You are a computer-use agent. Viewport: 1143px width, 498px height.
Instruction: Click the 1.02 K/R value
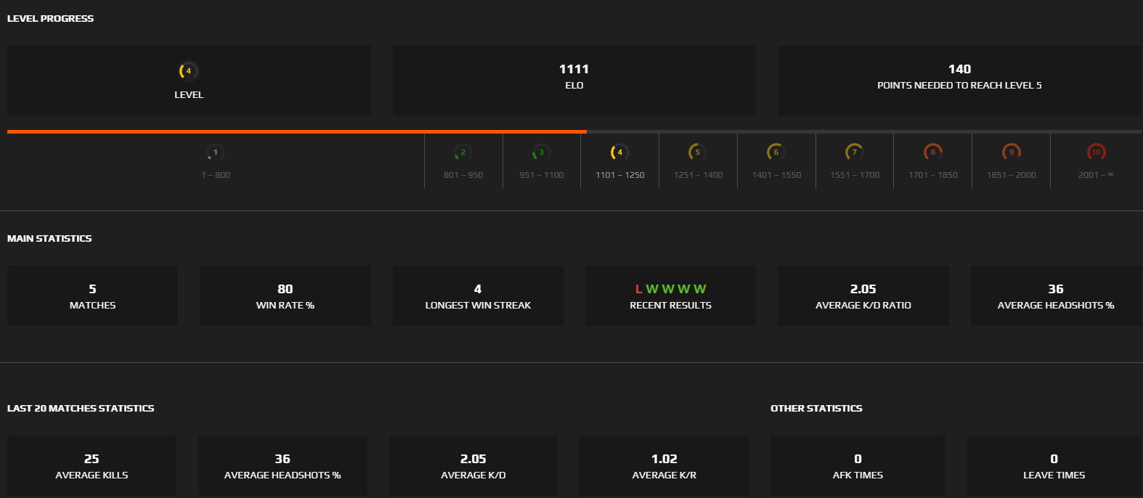664,459
